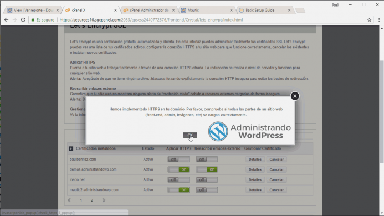Toggle Aplicar HTTPS for paulbenitez.com
Screen dimensions: 384x216
[x=178, y=159]
